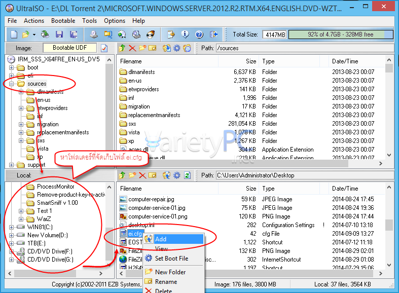The height and width of the screenshot is (293, 399).
Task: Open the dropdown arrow beside Open icon
Action: click(x=34, y=34)
